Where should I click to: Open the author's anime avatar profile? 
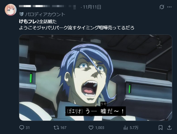tap(11, 10)
